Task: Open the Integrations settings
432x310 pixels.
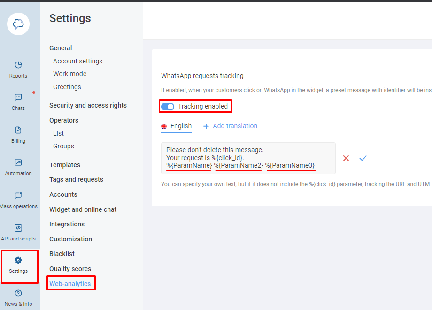Action: (x=67, y=224)
